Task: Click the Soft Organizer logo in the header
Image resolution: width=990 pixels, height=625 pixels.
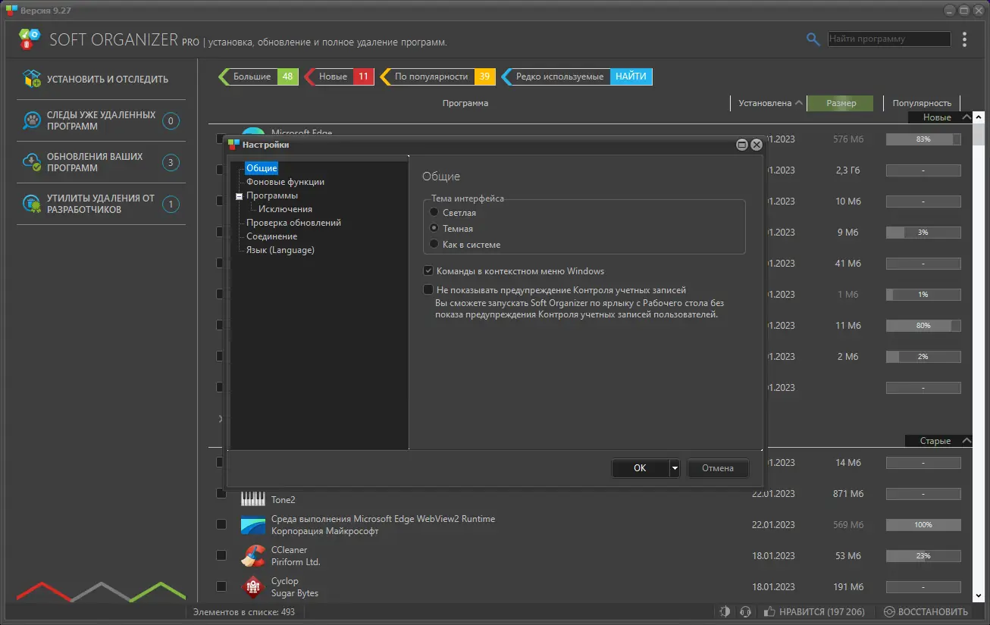Action: [29, 39]
